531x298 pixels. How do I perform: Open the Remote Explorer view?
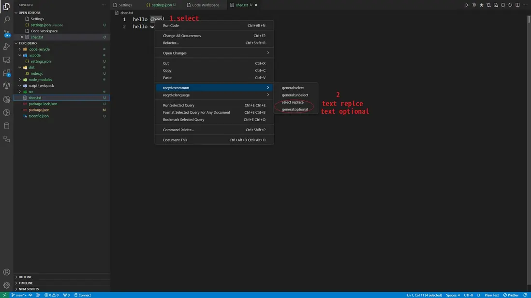(6, 60)
